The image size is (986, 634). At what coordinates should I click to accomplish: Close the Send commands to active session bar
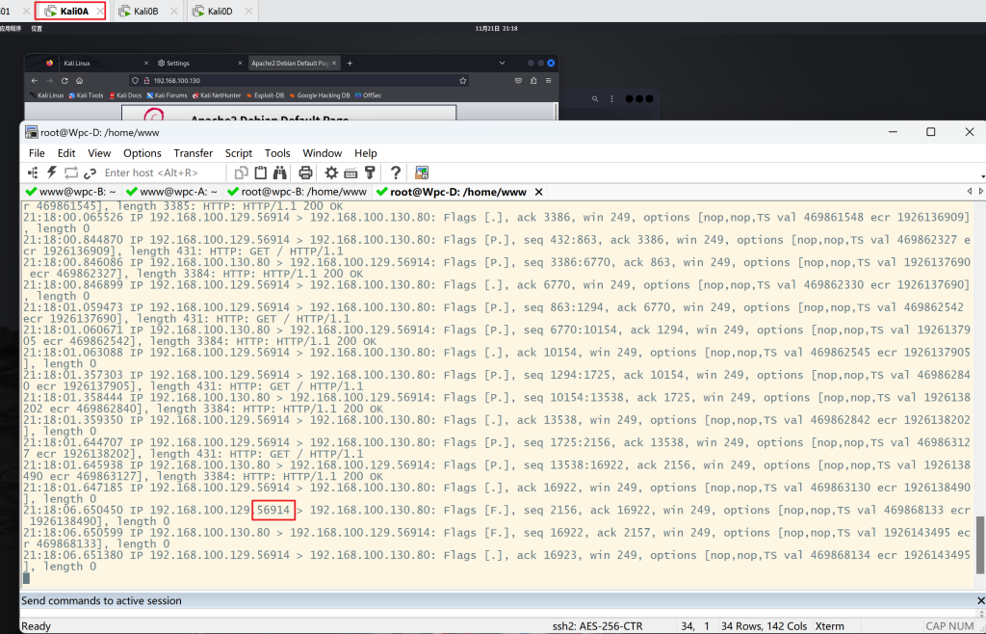tap(979, 600)
